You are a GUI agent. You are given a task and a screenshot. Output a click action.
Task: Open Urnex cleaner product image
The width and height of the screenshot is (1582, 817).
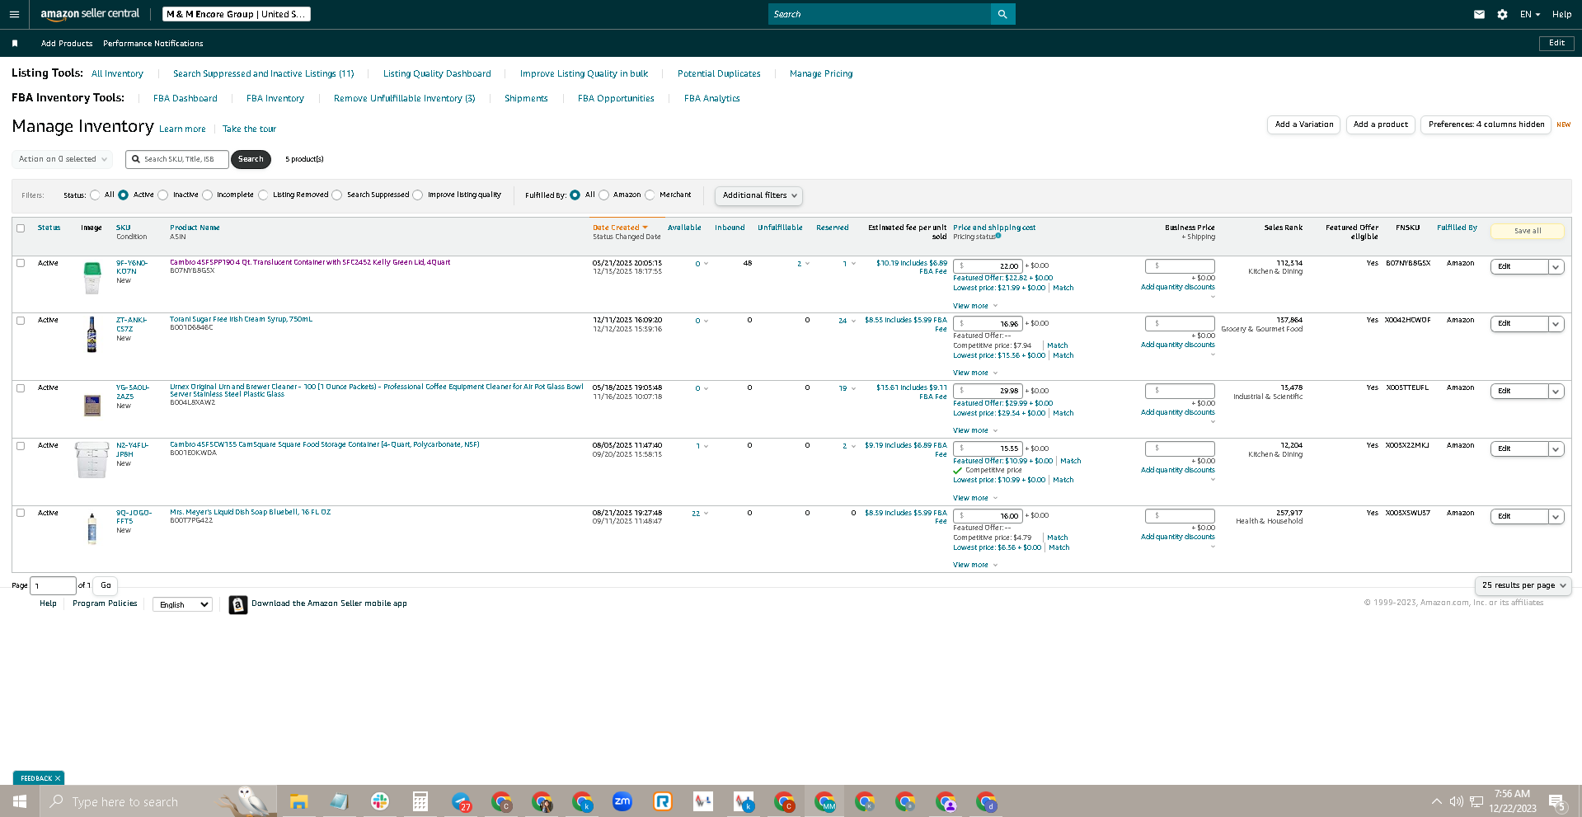[92, 405]
